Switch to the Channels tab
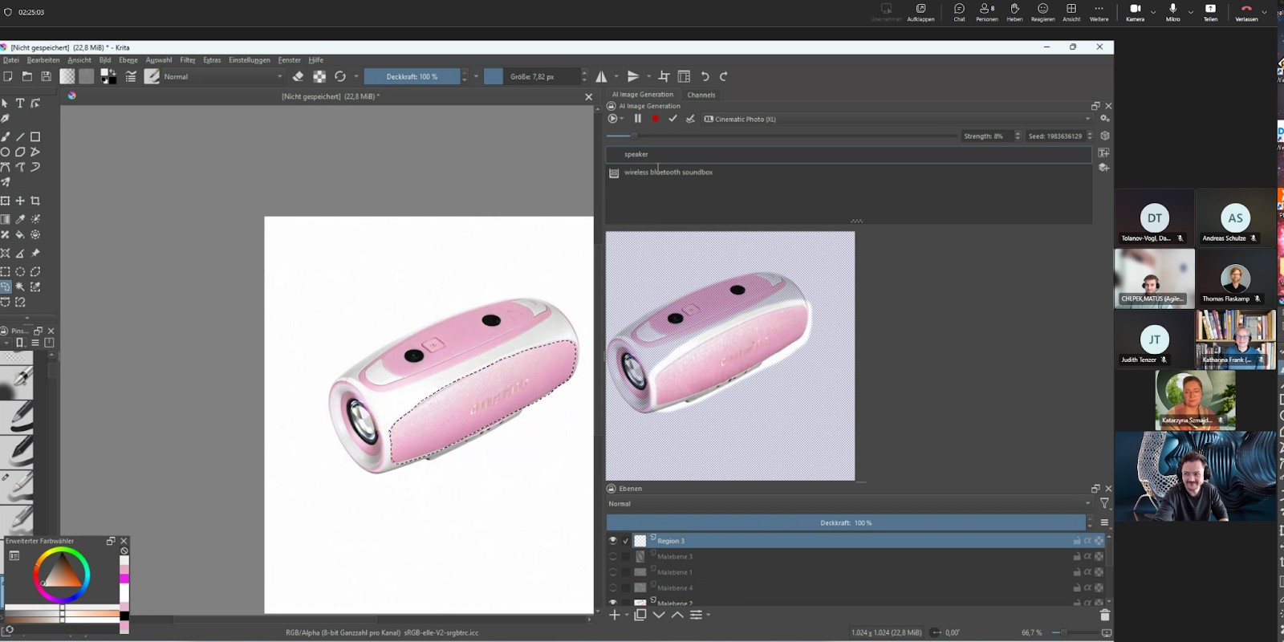Screen dimensions: 1284x642 click(x=701, y=95)
